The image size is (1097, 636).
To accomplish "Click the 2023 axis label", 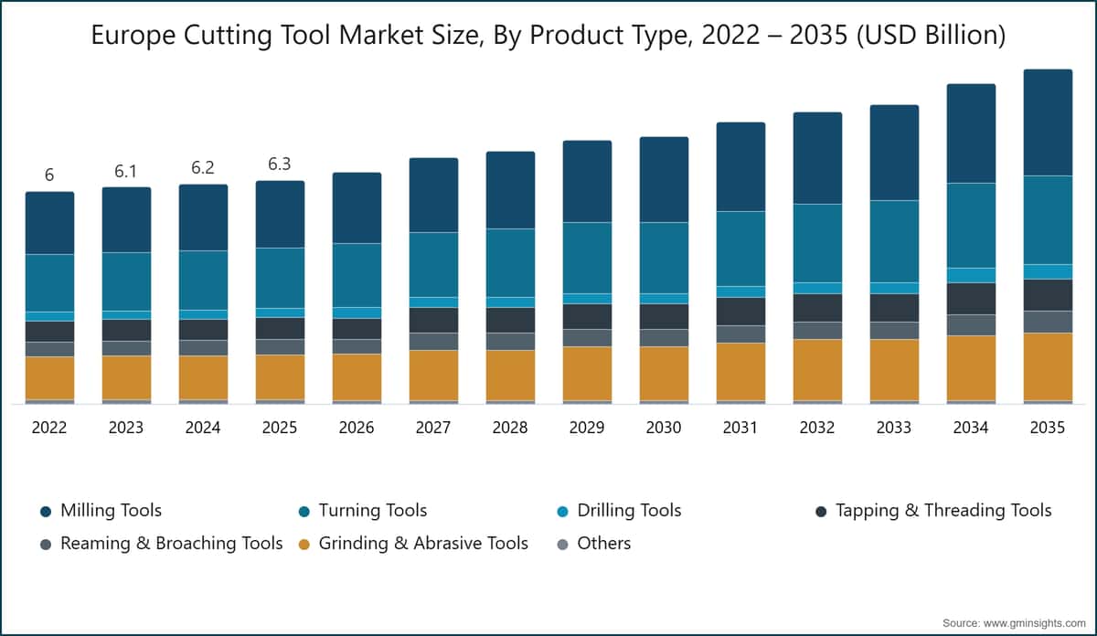I will (126, 428).
